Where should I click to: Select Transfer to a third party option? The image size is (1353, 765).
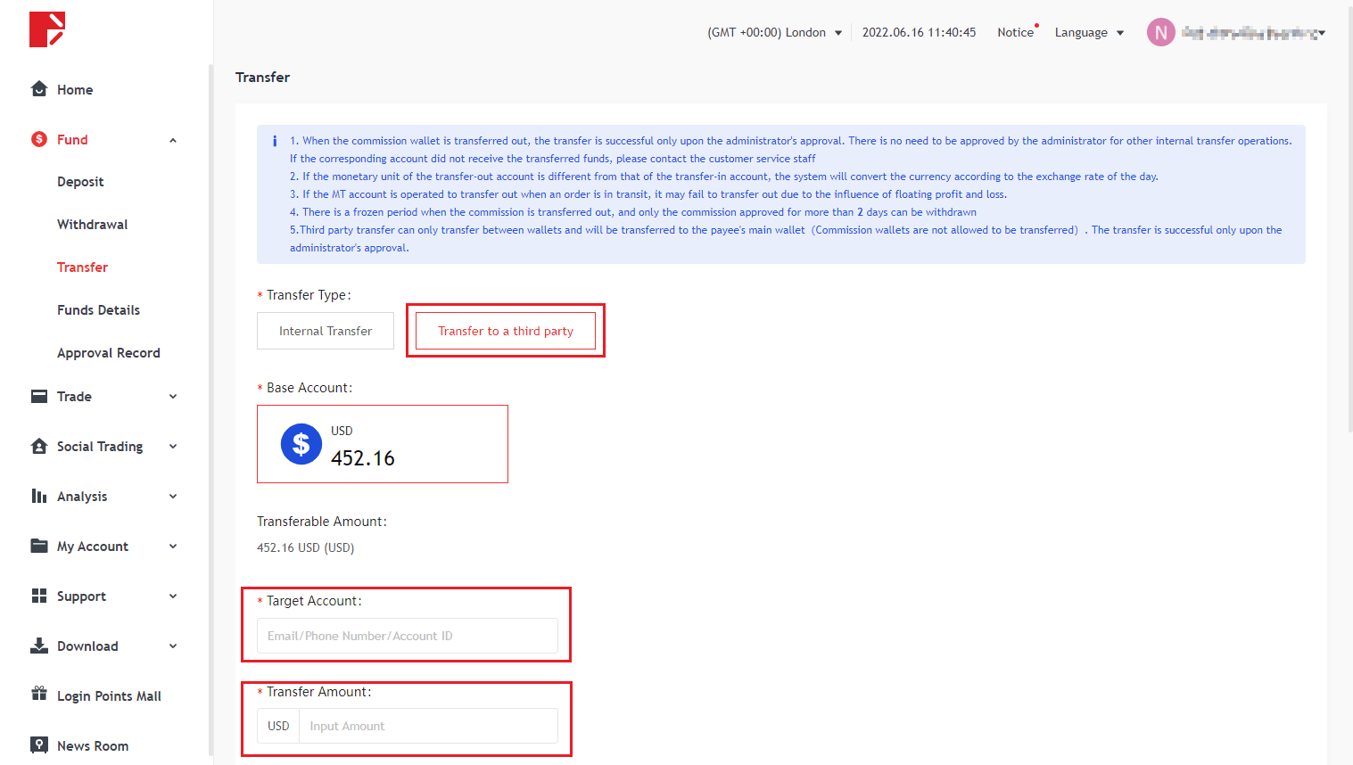coord(506,331)
